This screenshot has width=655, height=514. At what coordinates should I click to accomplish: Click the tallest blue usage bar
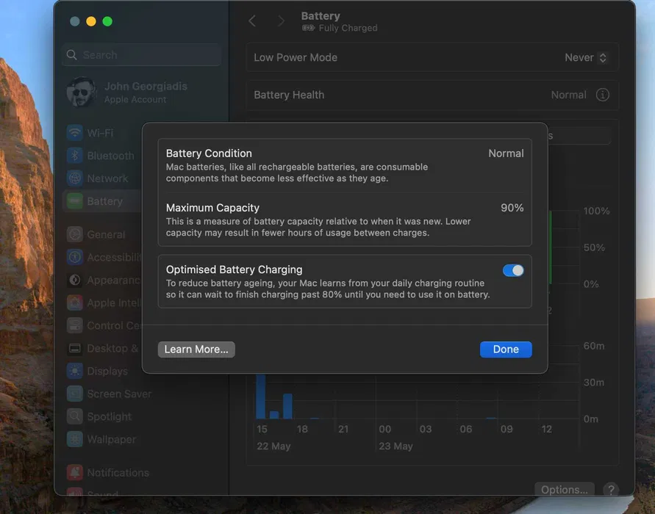click(x=261, y=397)
